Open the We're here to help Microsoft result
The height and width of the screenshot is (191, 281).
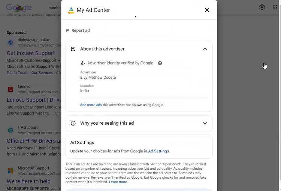pos(28,181)
